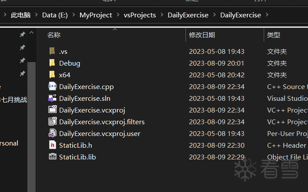Expand the chevron after MyProject in breadcrumb
This screenshot has width=308, height=192.
[x=118, y=15]
